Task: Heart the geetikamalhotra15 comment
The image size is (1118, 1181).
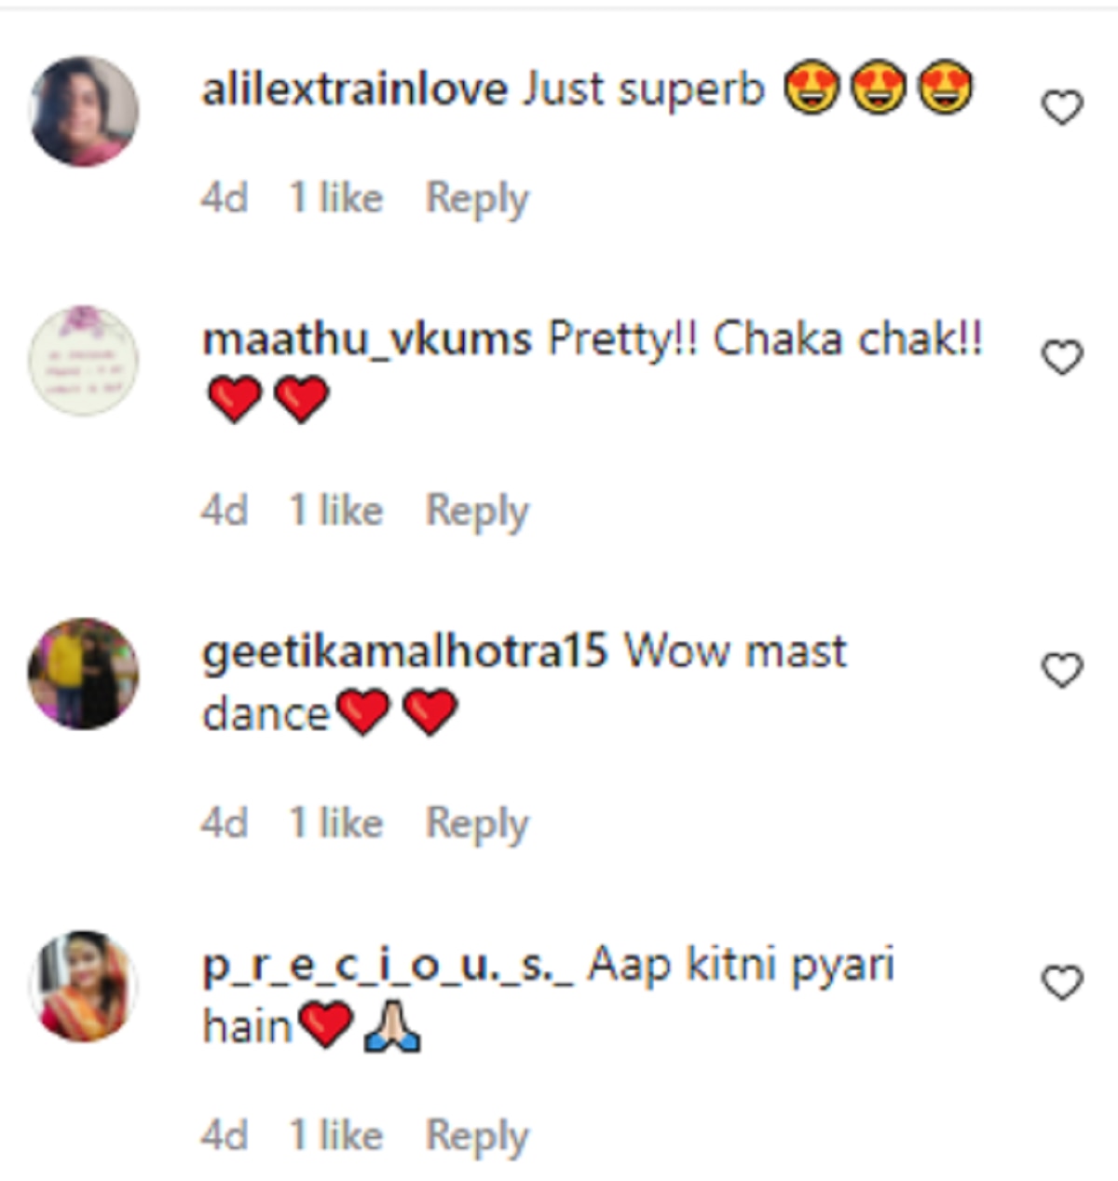Action: point(1061,671)
